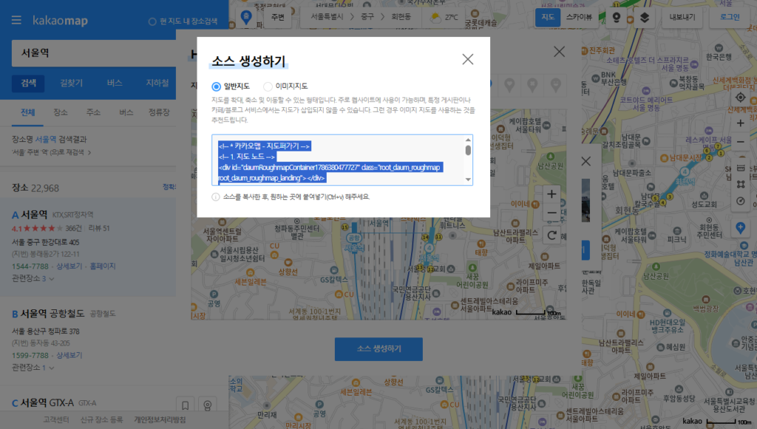Switch to the 길찾기 tab
The image size is (757, 429).
(71, 83)
